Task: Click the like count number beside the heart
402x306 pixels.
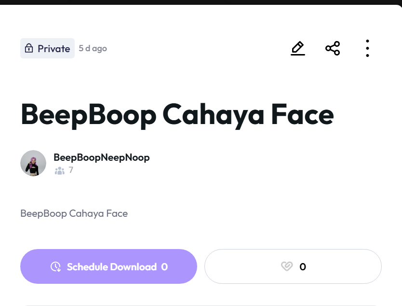Action: 303,266
